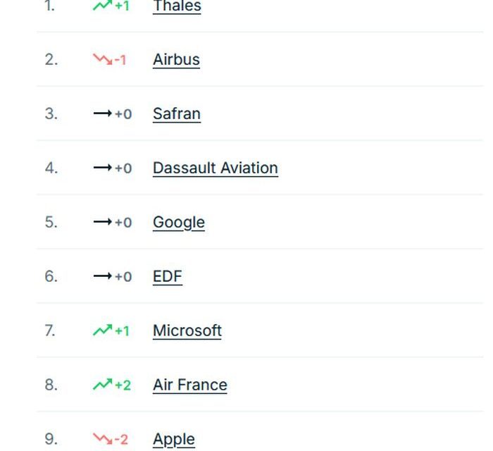Open the Microsoft company link
This screenshot has width=493, height=451.
187,331
